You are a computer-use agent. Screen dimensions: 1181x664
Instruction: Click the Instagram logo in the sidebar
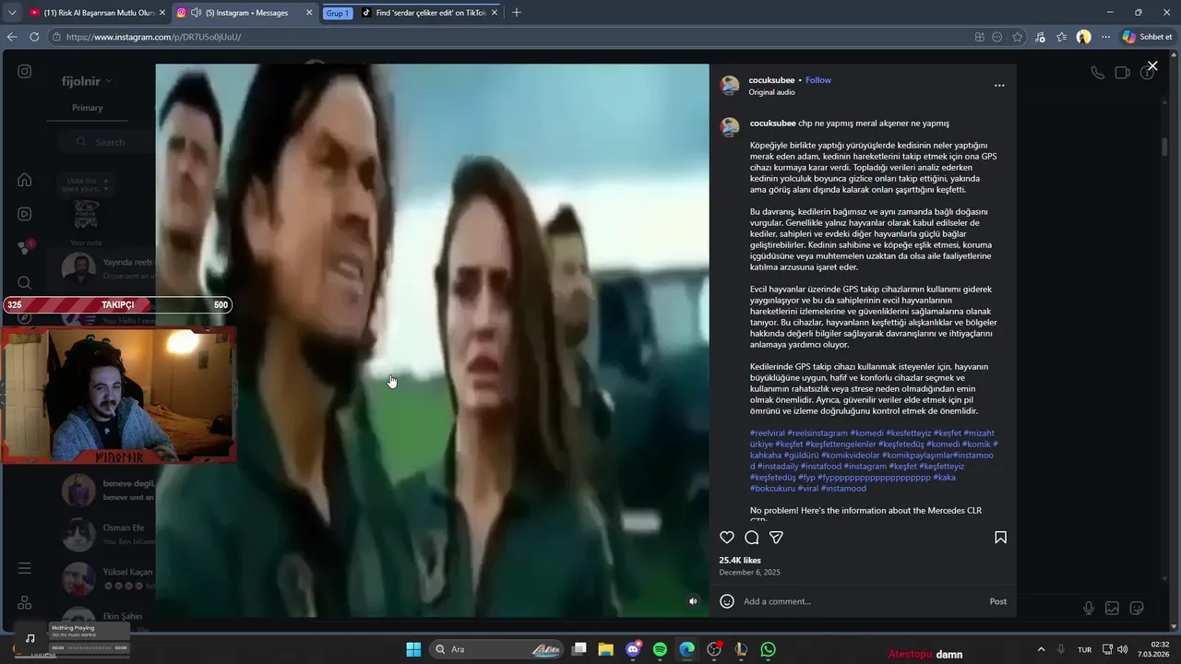(x=25, y=72)
